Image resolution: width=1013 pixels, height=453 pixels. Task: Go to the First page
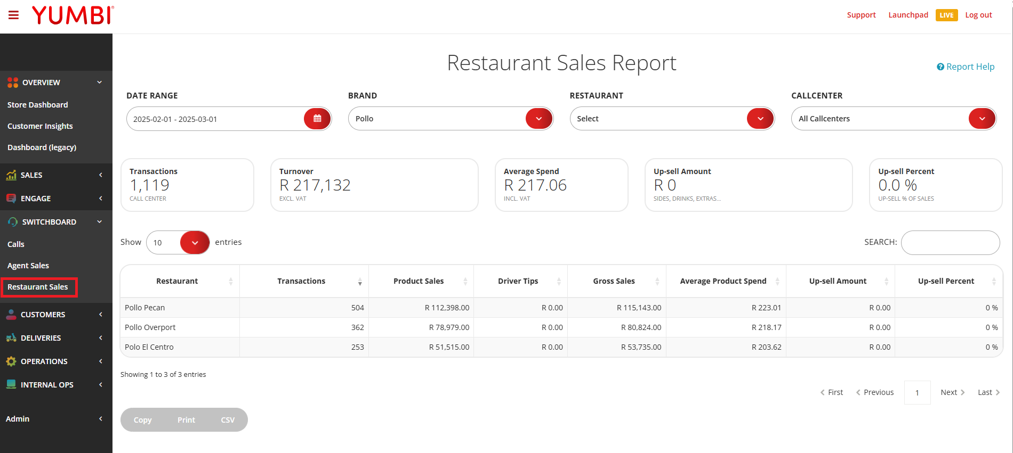click(x=832, y=392)
